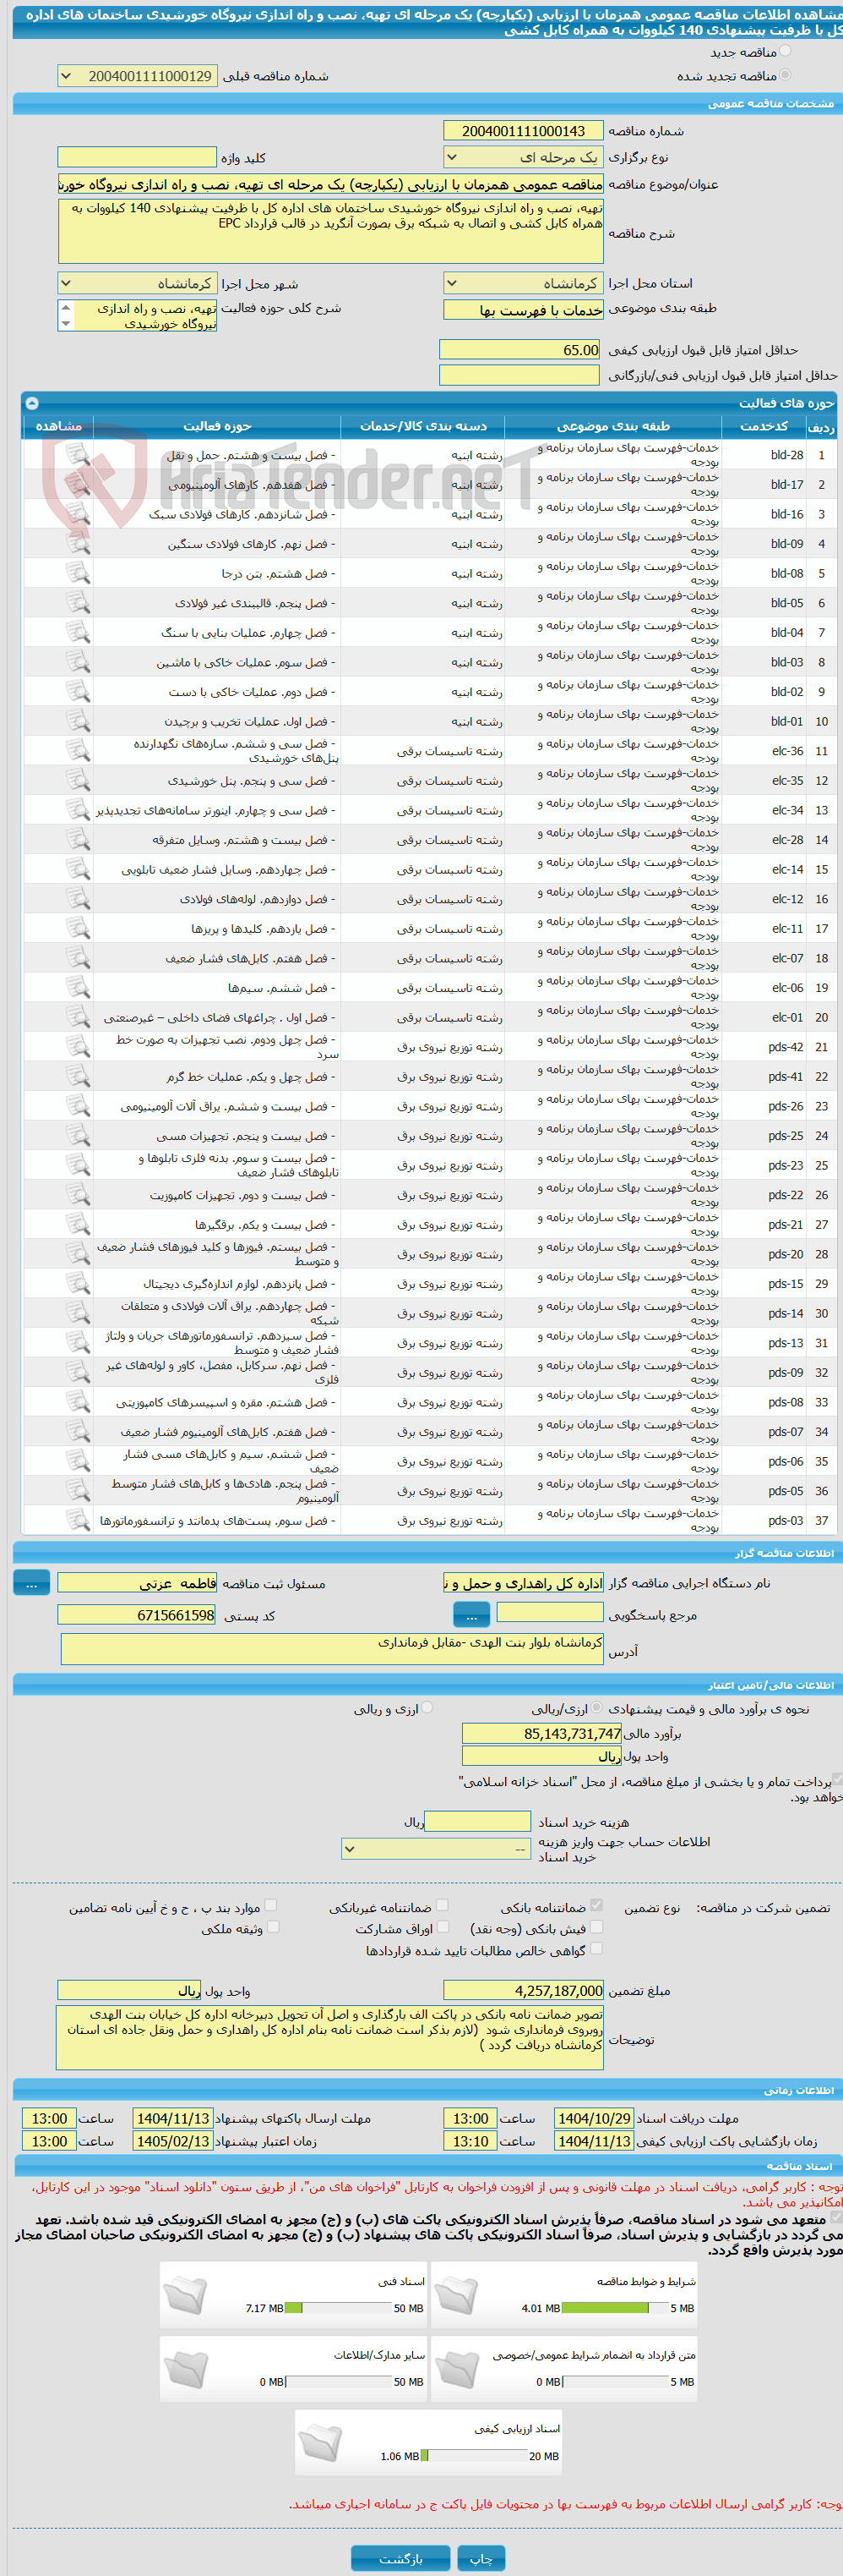Toggle گواهی خالص مطالبات checkbox

596,1949
